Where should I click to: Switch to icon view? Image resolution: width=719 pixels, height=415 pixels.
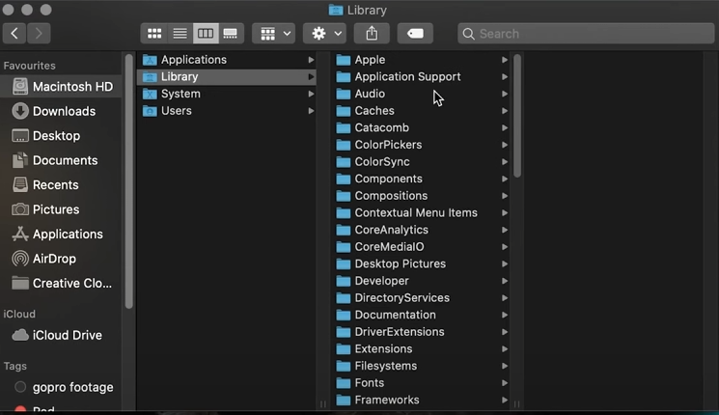pyautogui.click(x=154, y=34)
